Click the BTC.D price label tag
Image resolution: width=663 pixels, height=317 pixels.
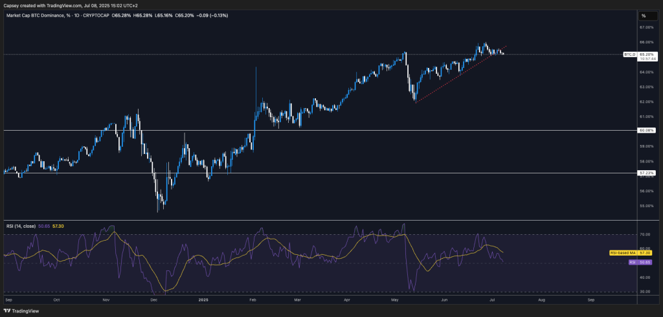coord(628,55)
